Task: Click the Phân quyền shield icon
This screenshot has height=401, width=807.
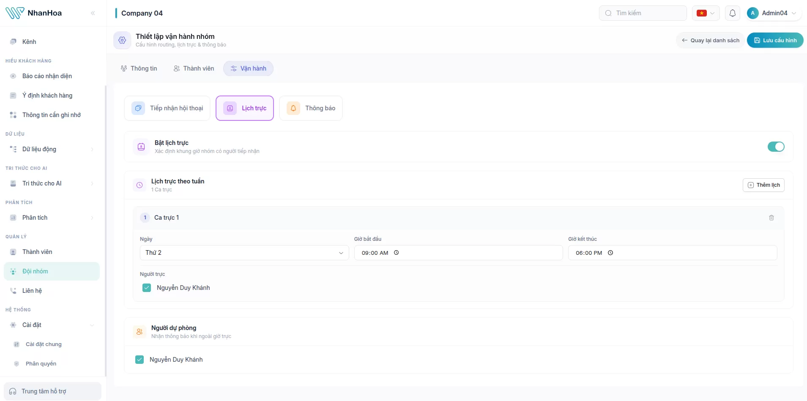Action: click(16, 364)
